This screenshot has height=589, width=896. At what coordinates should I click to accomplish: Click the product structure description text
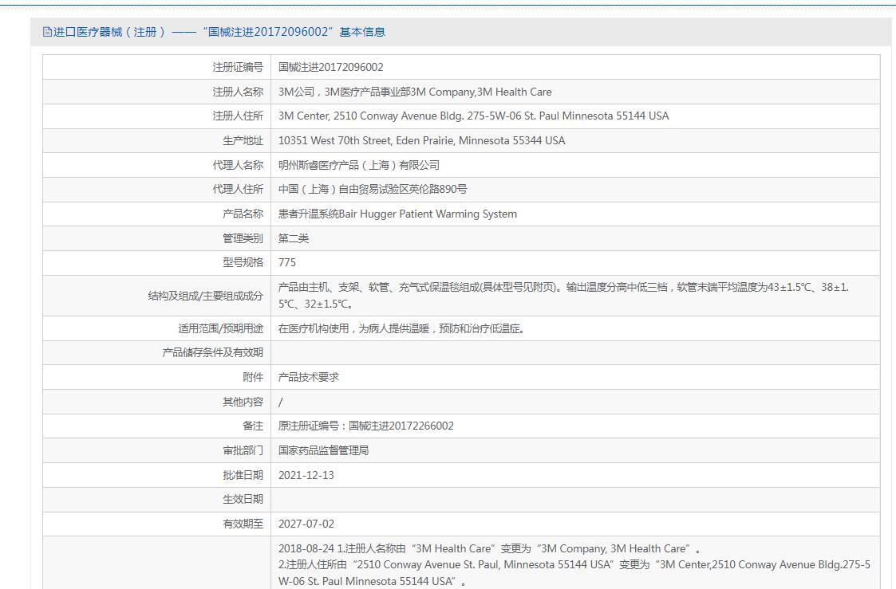coord(562,288)
